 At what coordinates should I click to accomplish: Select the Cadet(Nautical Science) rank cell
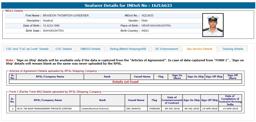(95, 109)
